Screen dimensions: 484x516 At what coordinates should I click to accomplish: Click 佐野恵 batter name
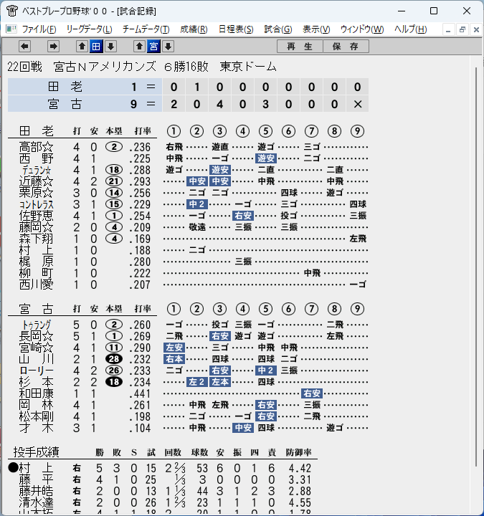(x=37, y=216)
